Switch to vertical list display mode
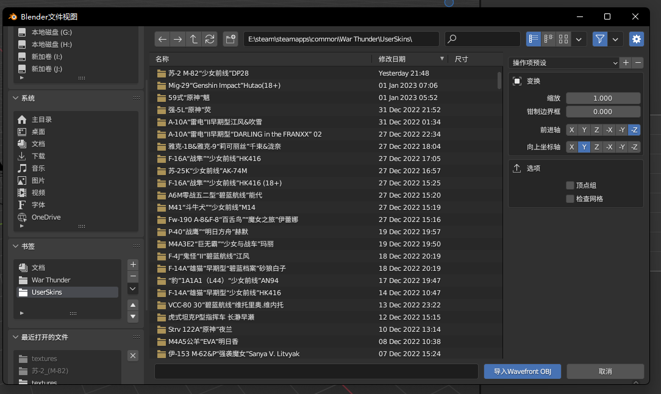Viewport: 661px width, 394px height. click(534, 39)
